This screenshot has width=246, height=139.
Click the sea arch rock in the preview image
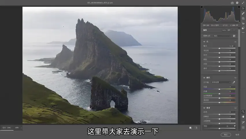(x=109, y=94)
